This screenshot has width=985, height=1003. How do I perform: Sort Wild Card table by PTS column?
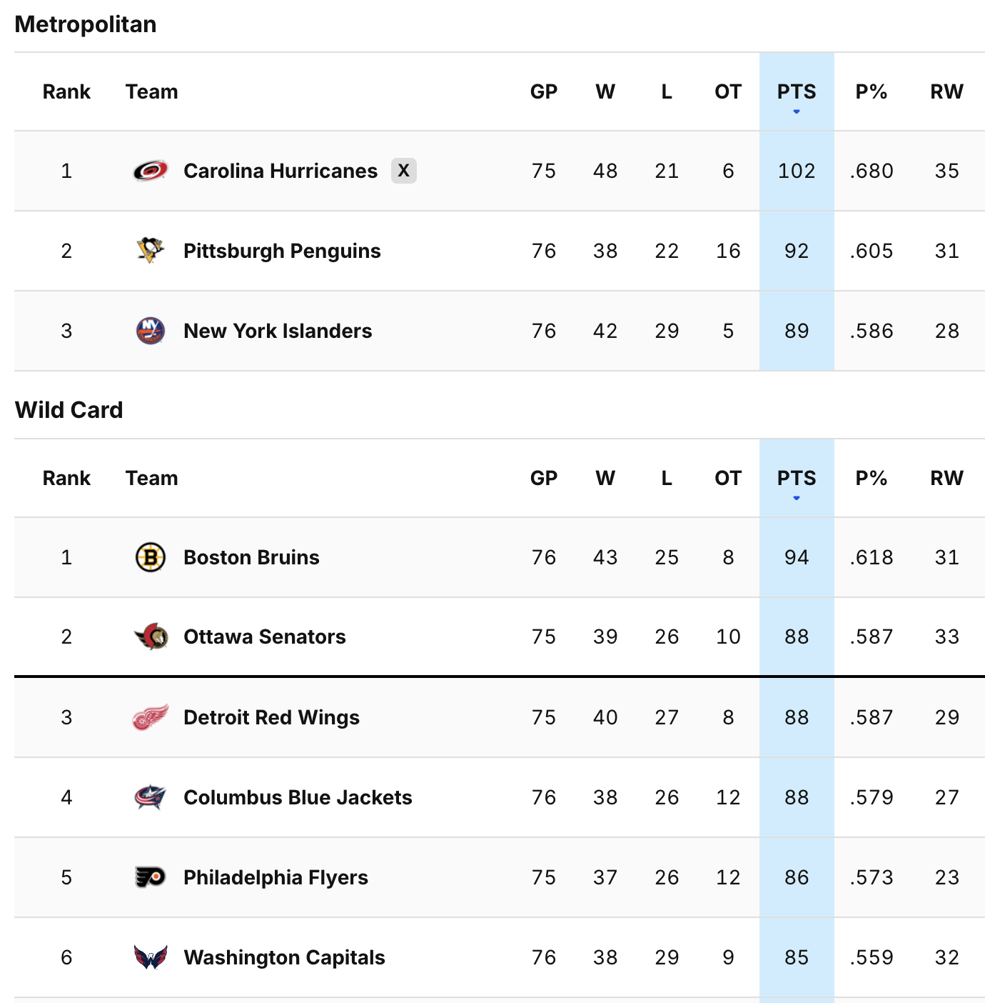tap(797, 479)
